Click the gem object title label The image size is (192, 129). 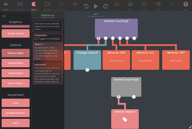click(x=96, y=14)
